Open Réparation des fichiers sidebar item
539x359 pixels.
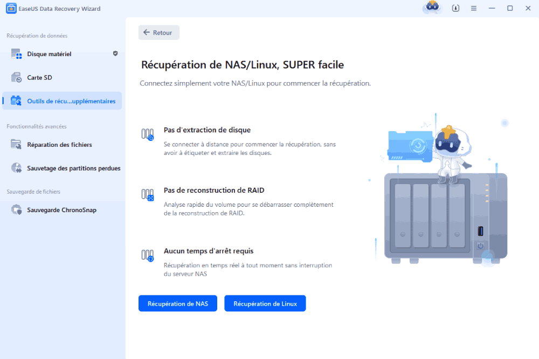point(62,145)
